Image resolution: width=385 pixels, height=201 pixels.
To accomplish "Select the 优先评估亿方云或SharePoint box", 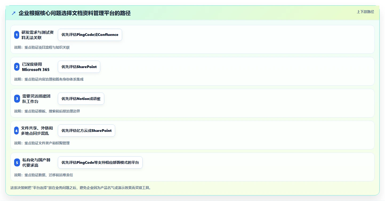I will (x=86, y=131).
